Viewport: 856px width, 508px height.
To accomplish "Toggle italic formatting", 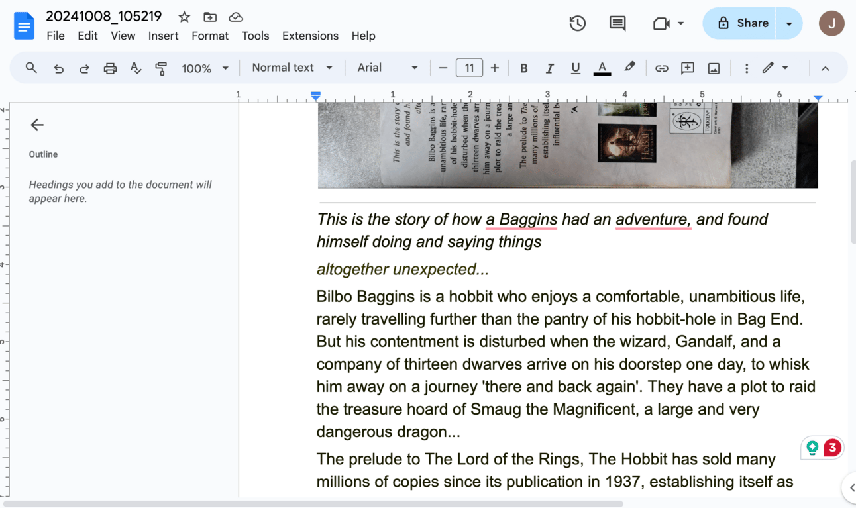I will tap(549, 68).
